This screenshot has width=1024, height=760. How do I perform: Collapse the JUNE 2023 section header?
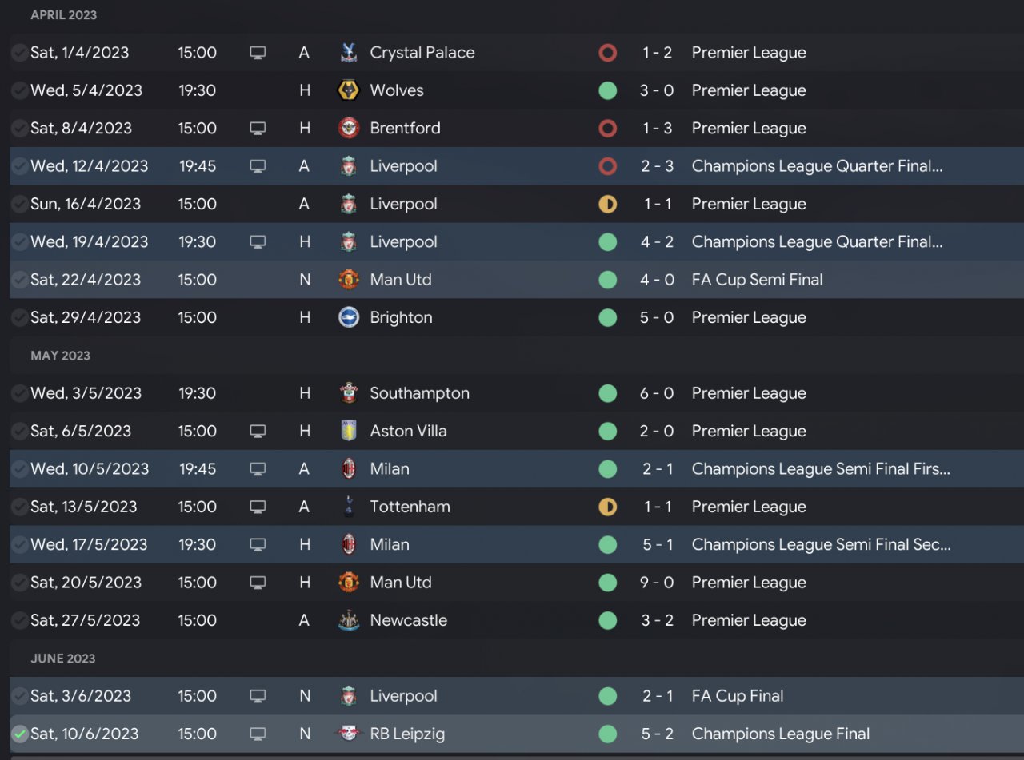point(62,659)
